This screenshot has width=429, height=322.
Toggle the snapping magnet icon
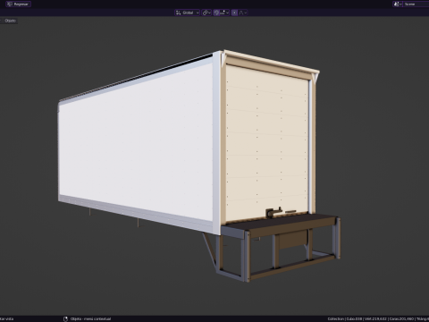click(216, 13)
